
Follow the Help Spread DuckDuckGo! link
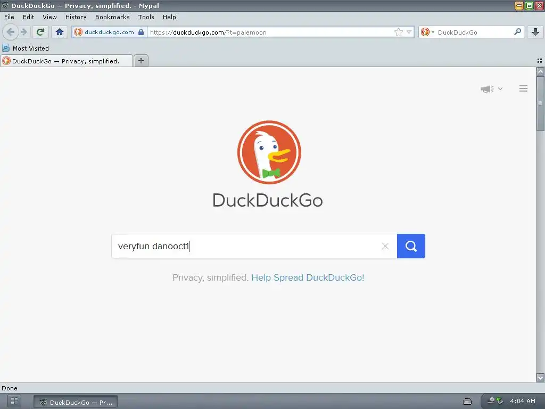click(x=308, y=277)
